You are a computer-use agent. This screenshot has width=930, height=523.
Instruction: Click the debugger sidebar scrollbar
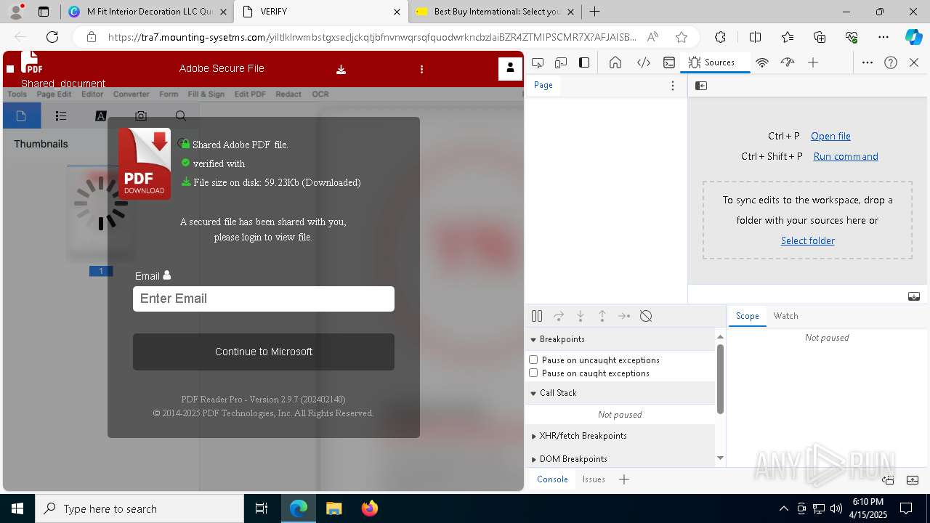coord(720,380)
